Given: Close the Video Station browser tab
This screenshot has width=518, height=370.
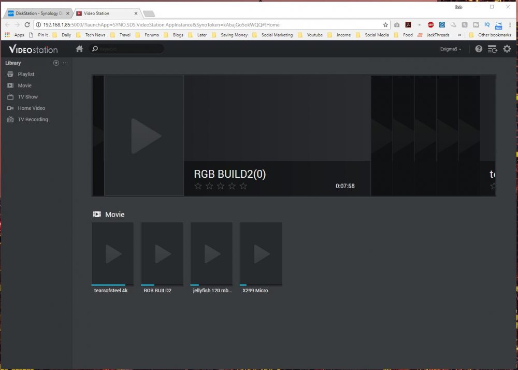Looking at the screenshot, I should click(x=136, y=13).
